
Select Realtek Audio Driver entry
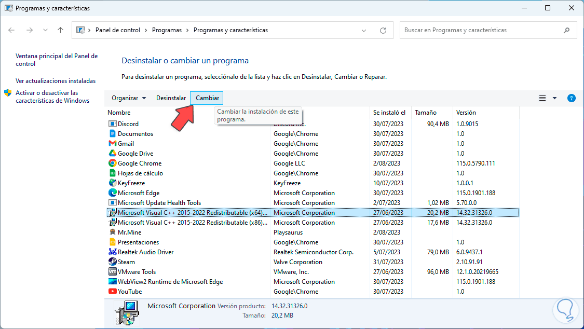[146, 252]
